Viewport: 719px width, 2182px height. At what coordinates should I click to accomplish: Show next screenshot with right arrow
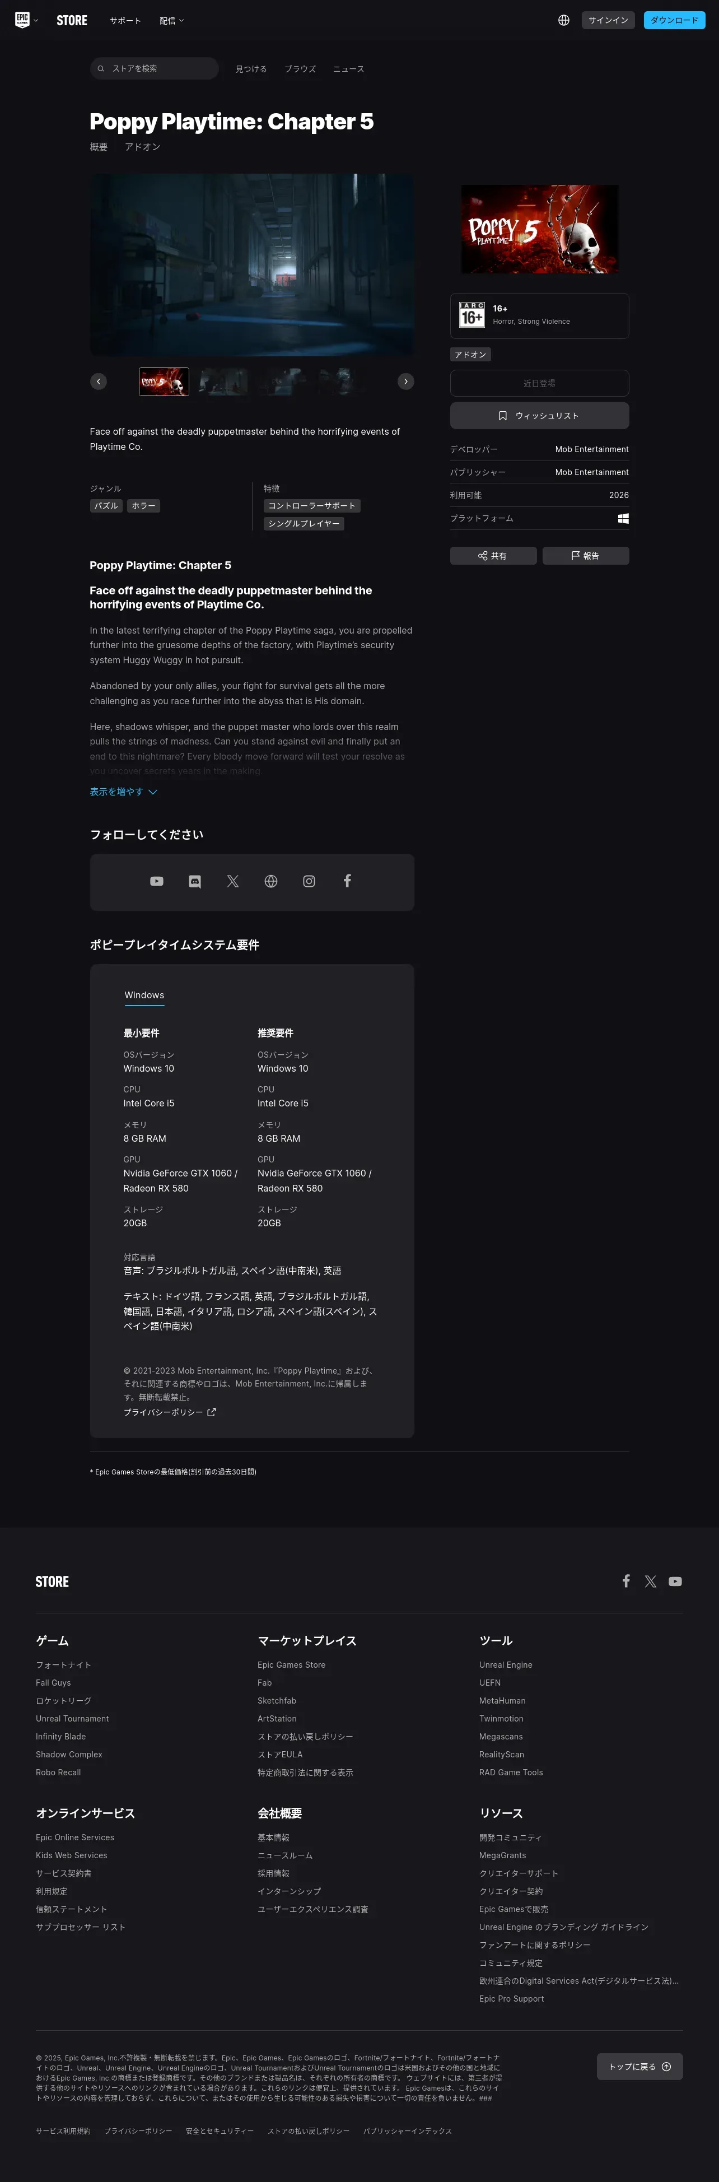(x=405, y=381)
